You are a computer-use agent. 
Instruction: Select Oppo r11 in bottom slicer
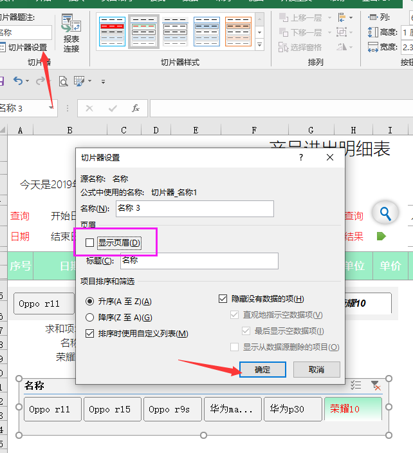point(53,409)
